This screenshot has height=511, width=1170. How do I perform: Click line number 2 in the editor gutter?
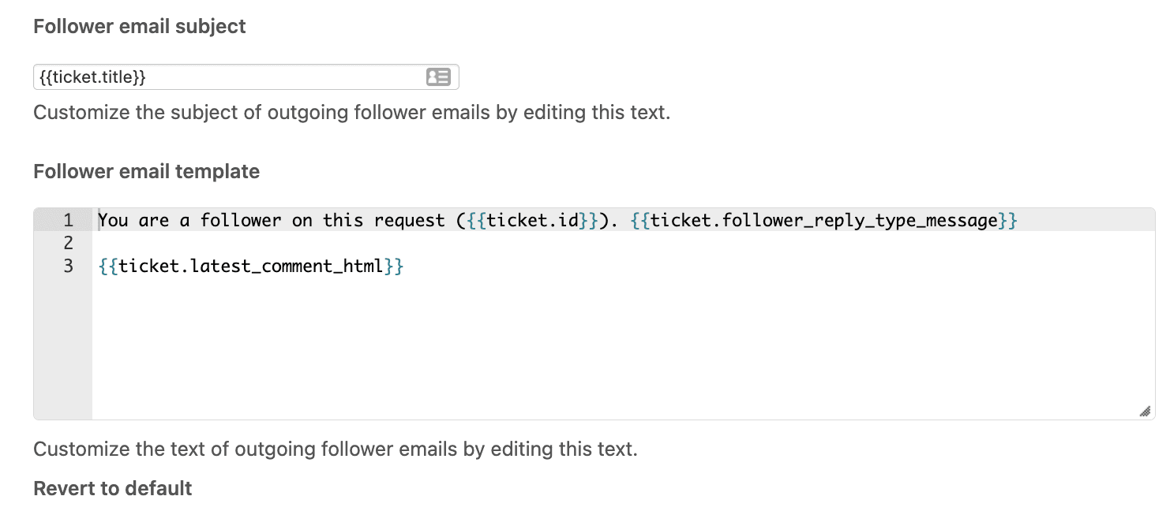68,243
